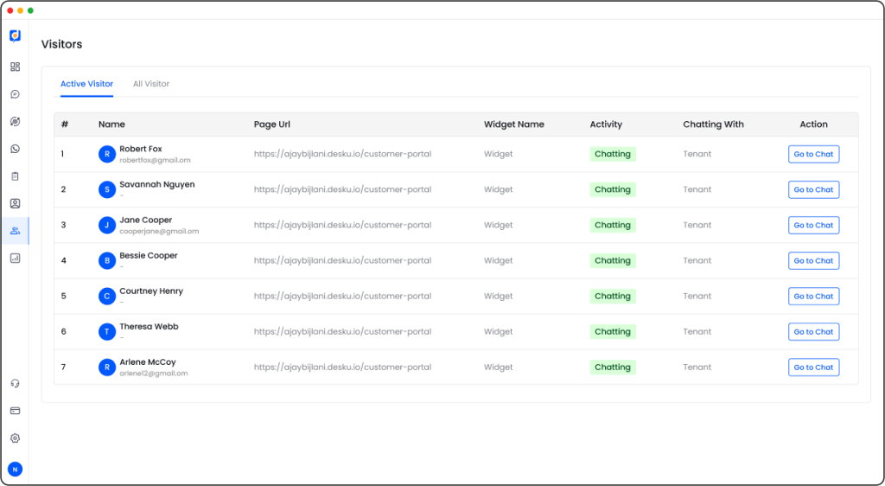Go to Chat with Jane Cooper
The image size is (885, 486).
(813, 225)
